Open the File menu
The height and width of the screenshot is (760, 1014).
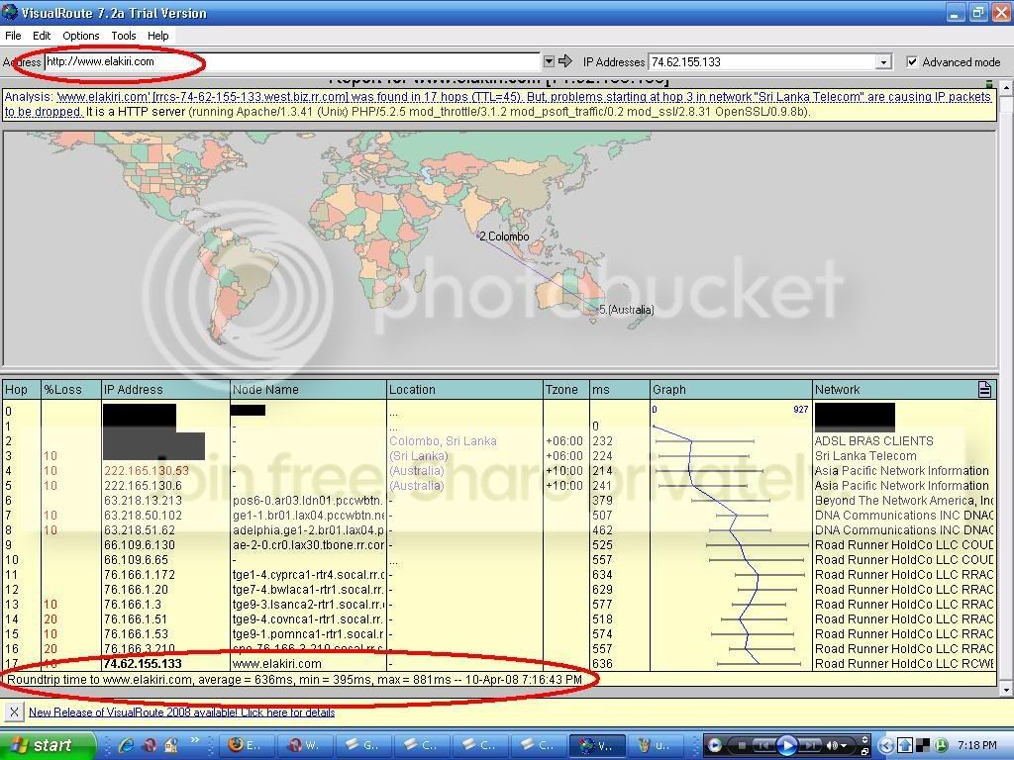point(13,36)
